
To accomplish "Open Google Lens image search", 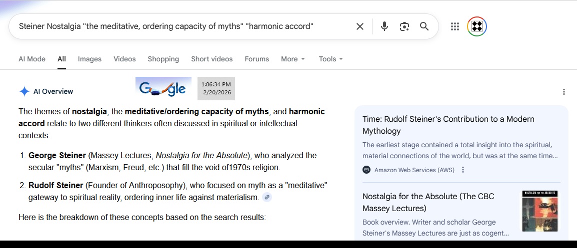I will pyautogui.click(x=404, y=26).
